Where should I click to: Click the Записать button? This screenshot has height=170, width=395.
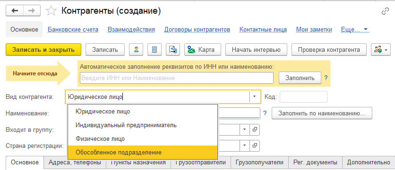pos(105,50)
